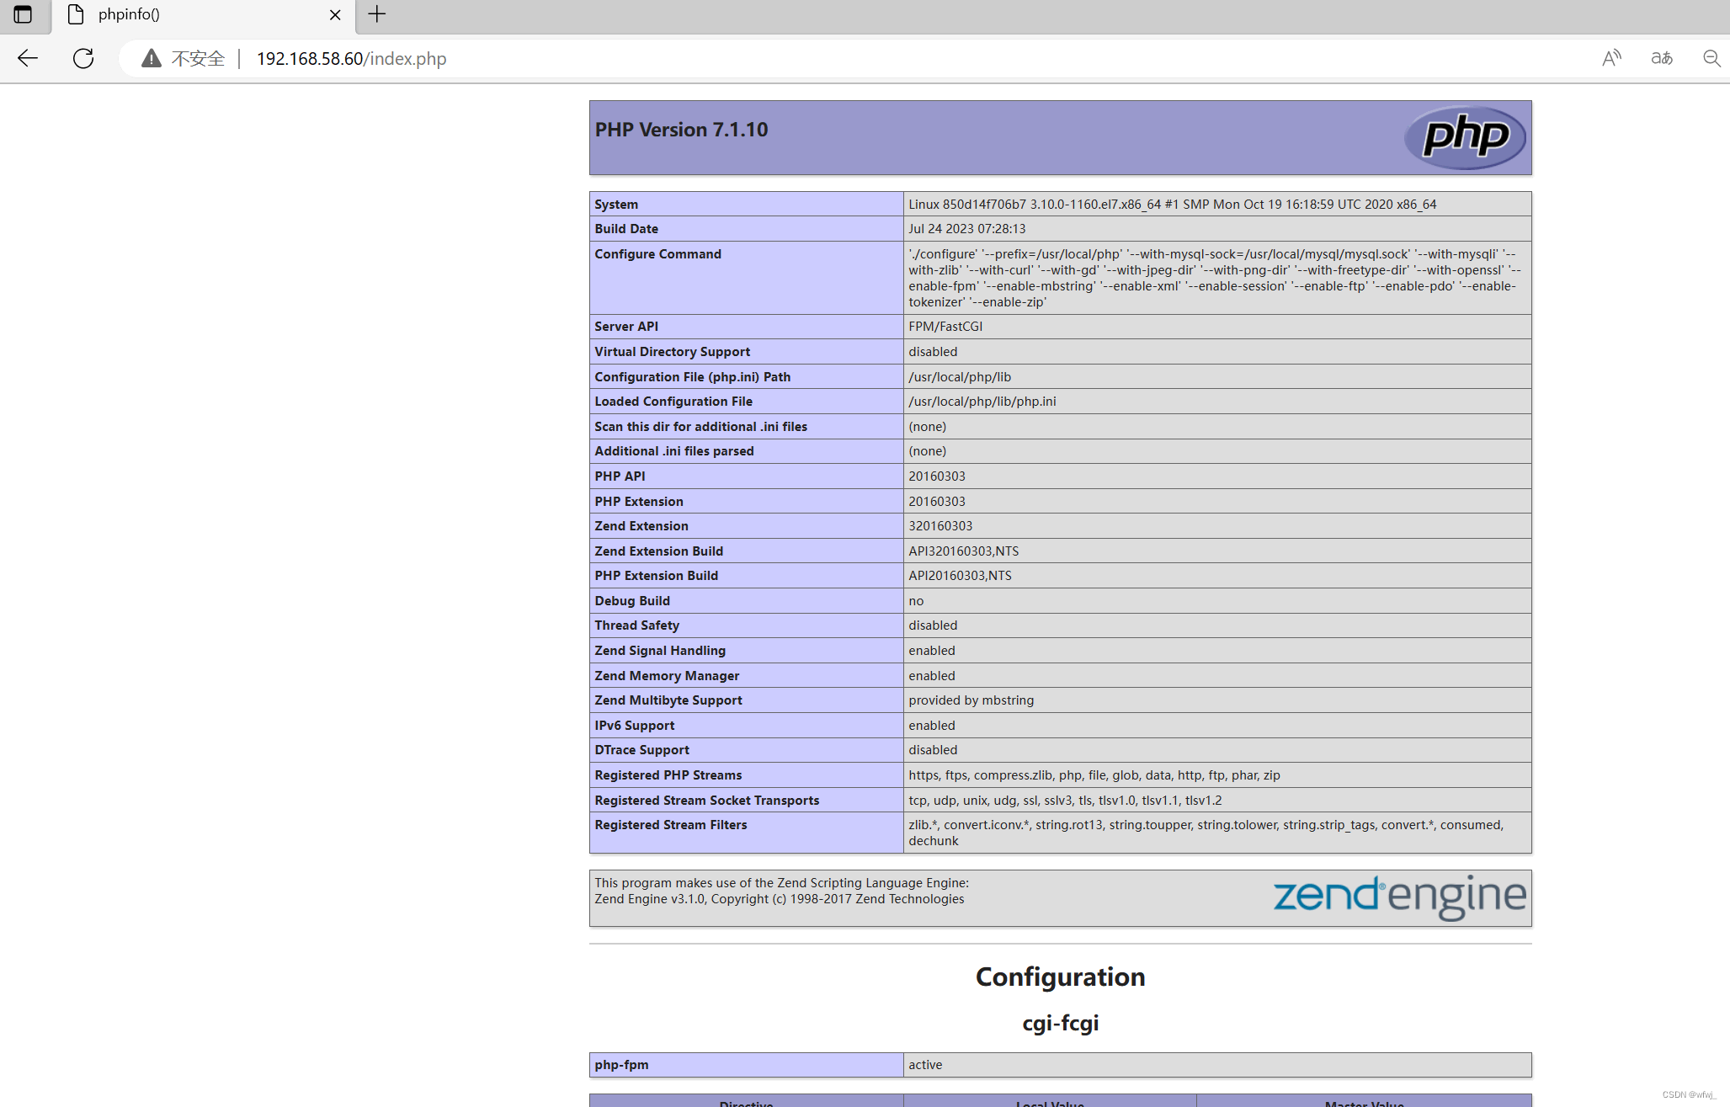Click the DTrace Support label
The height and width of the screenshot is (1107, 1730).
641,750
